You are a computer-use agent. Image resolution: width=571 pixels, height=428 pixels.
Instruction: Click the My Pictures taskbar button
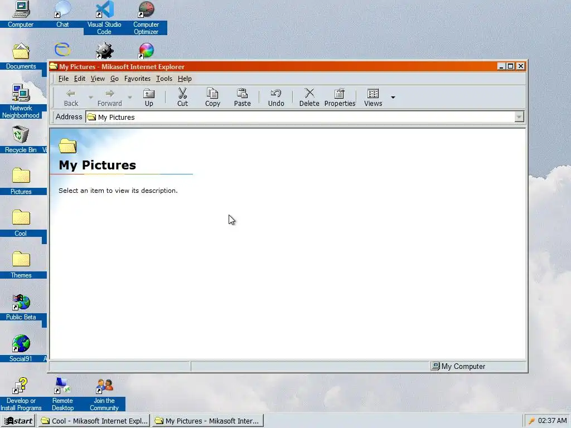tap(207, 421)
